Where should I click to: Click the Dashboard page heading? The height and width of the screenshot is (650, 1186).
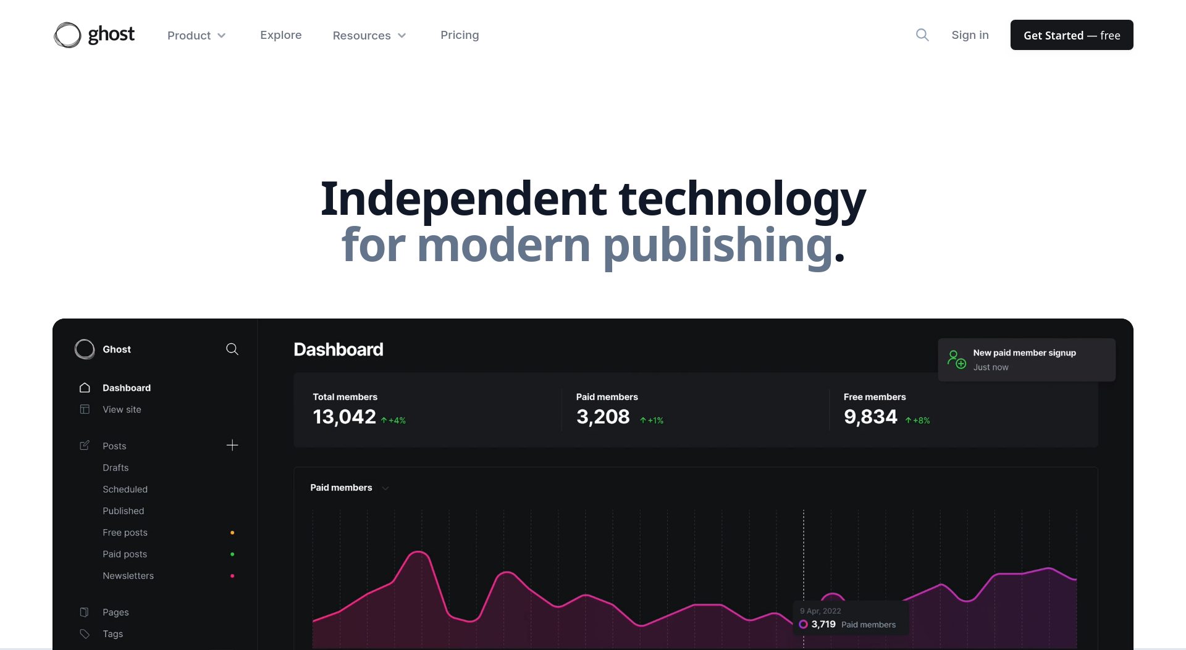point(339,349)
